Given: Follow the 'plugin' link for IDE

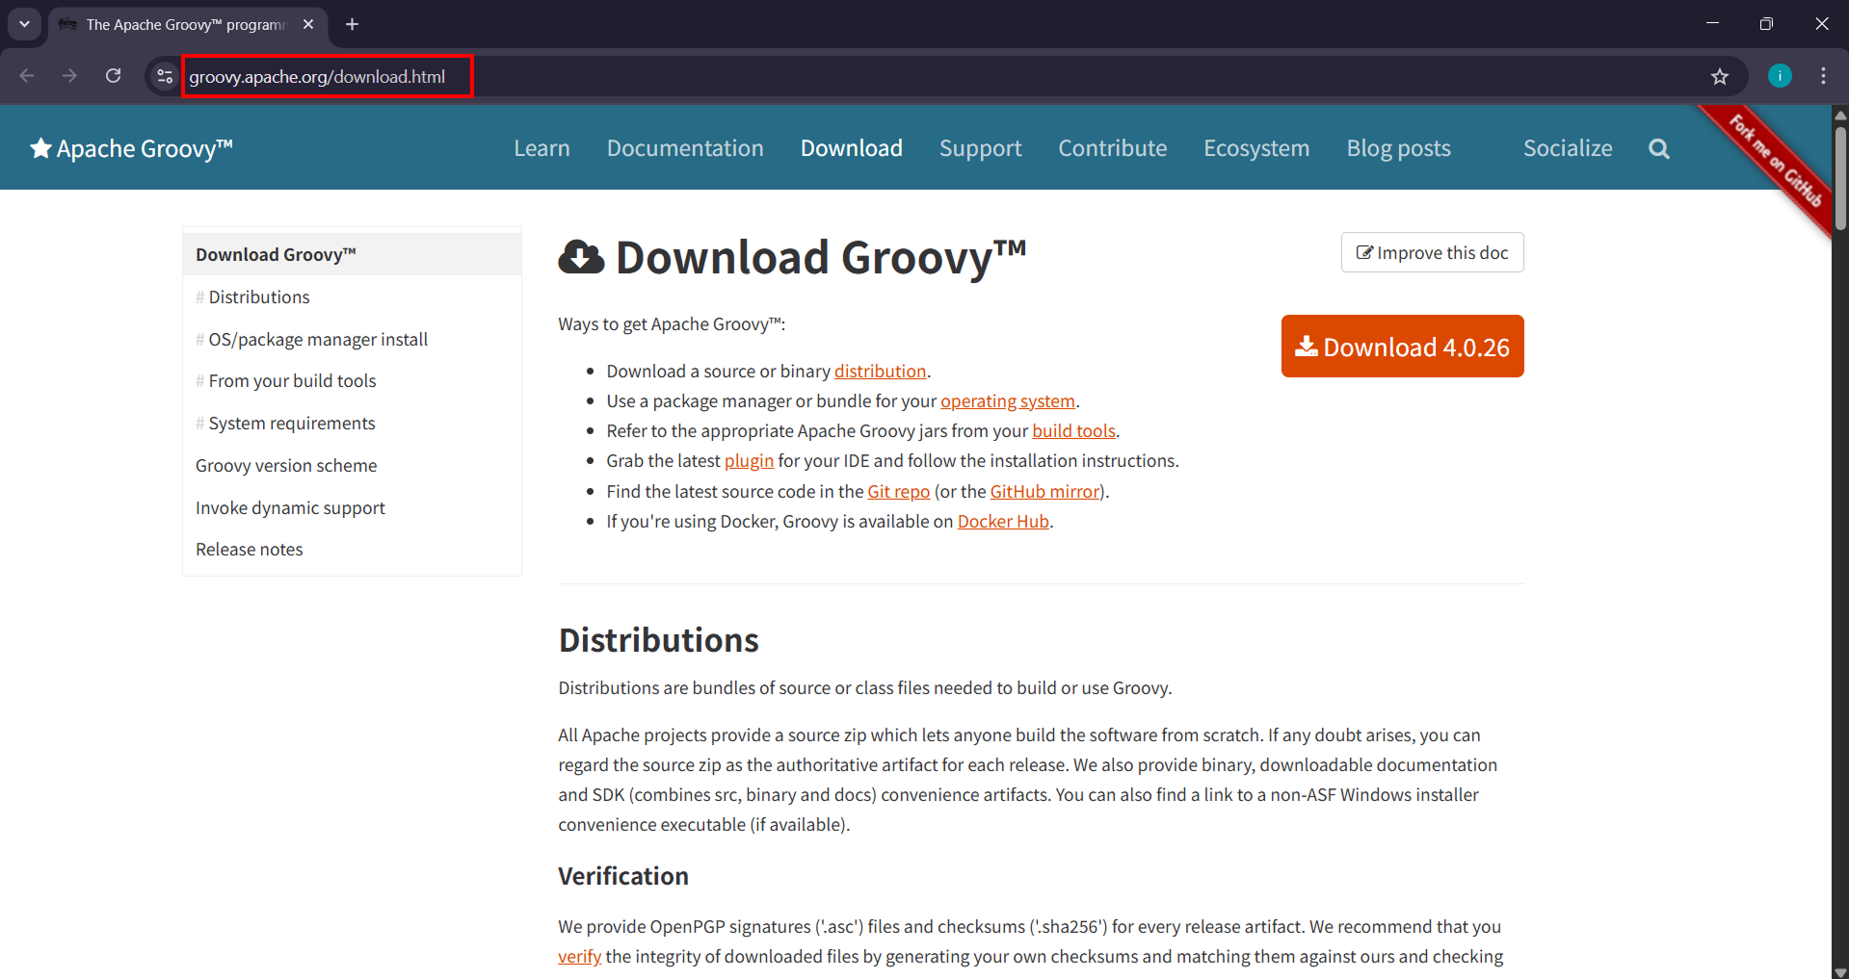Looking at the screenshot, I should (749, 461).
